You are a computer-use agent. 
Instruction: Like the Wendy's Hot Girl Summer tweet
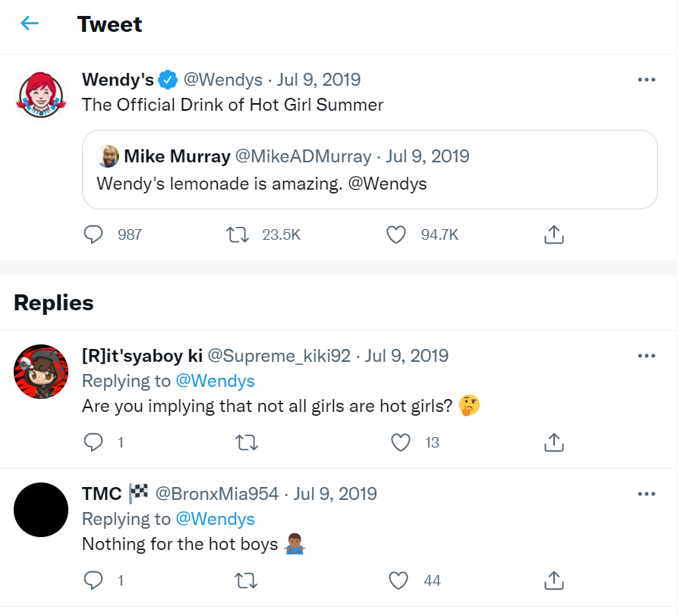[396, 235]
